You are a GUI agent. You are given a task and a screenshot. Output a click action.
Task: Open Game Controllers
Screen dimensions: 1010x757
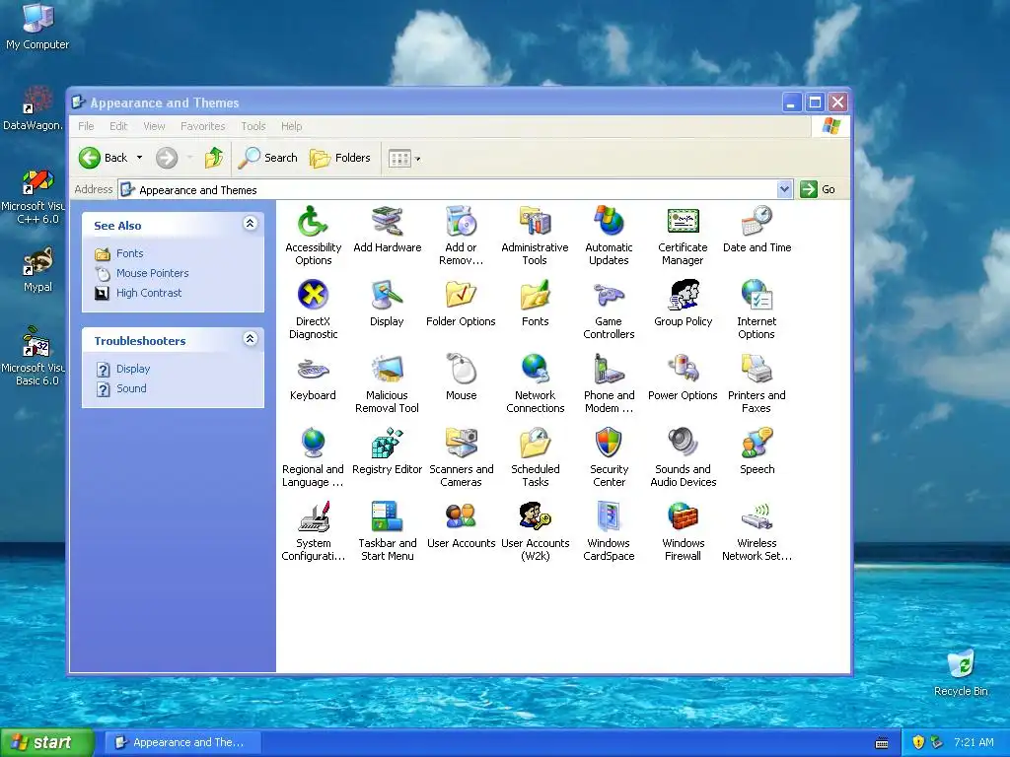coord(609,310)
